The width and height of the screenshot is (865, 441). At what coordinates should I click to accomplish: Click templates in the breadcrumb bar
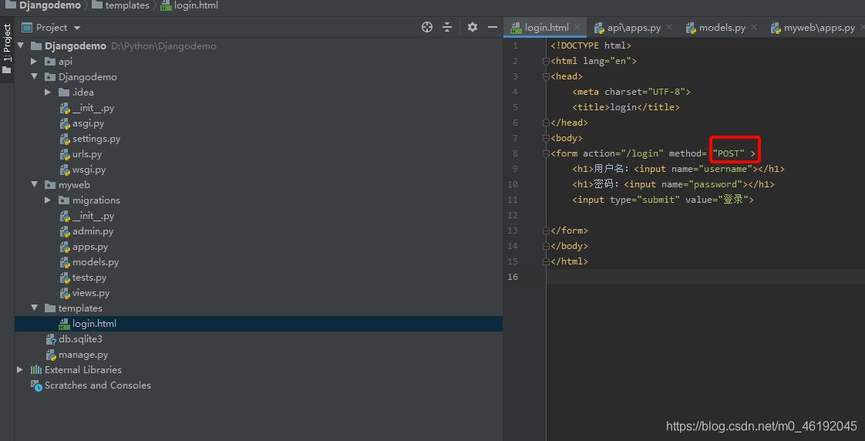click(127, 5)
